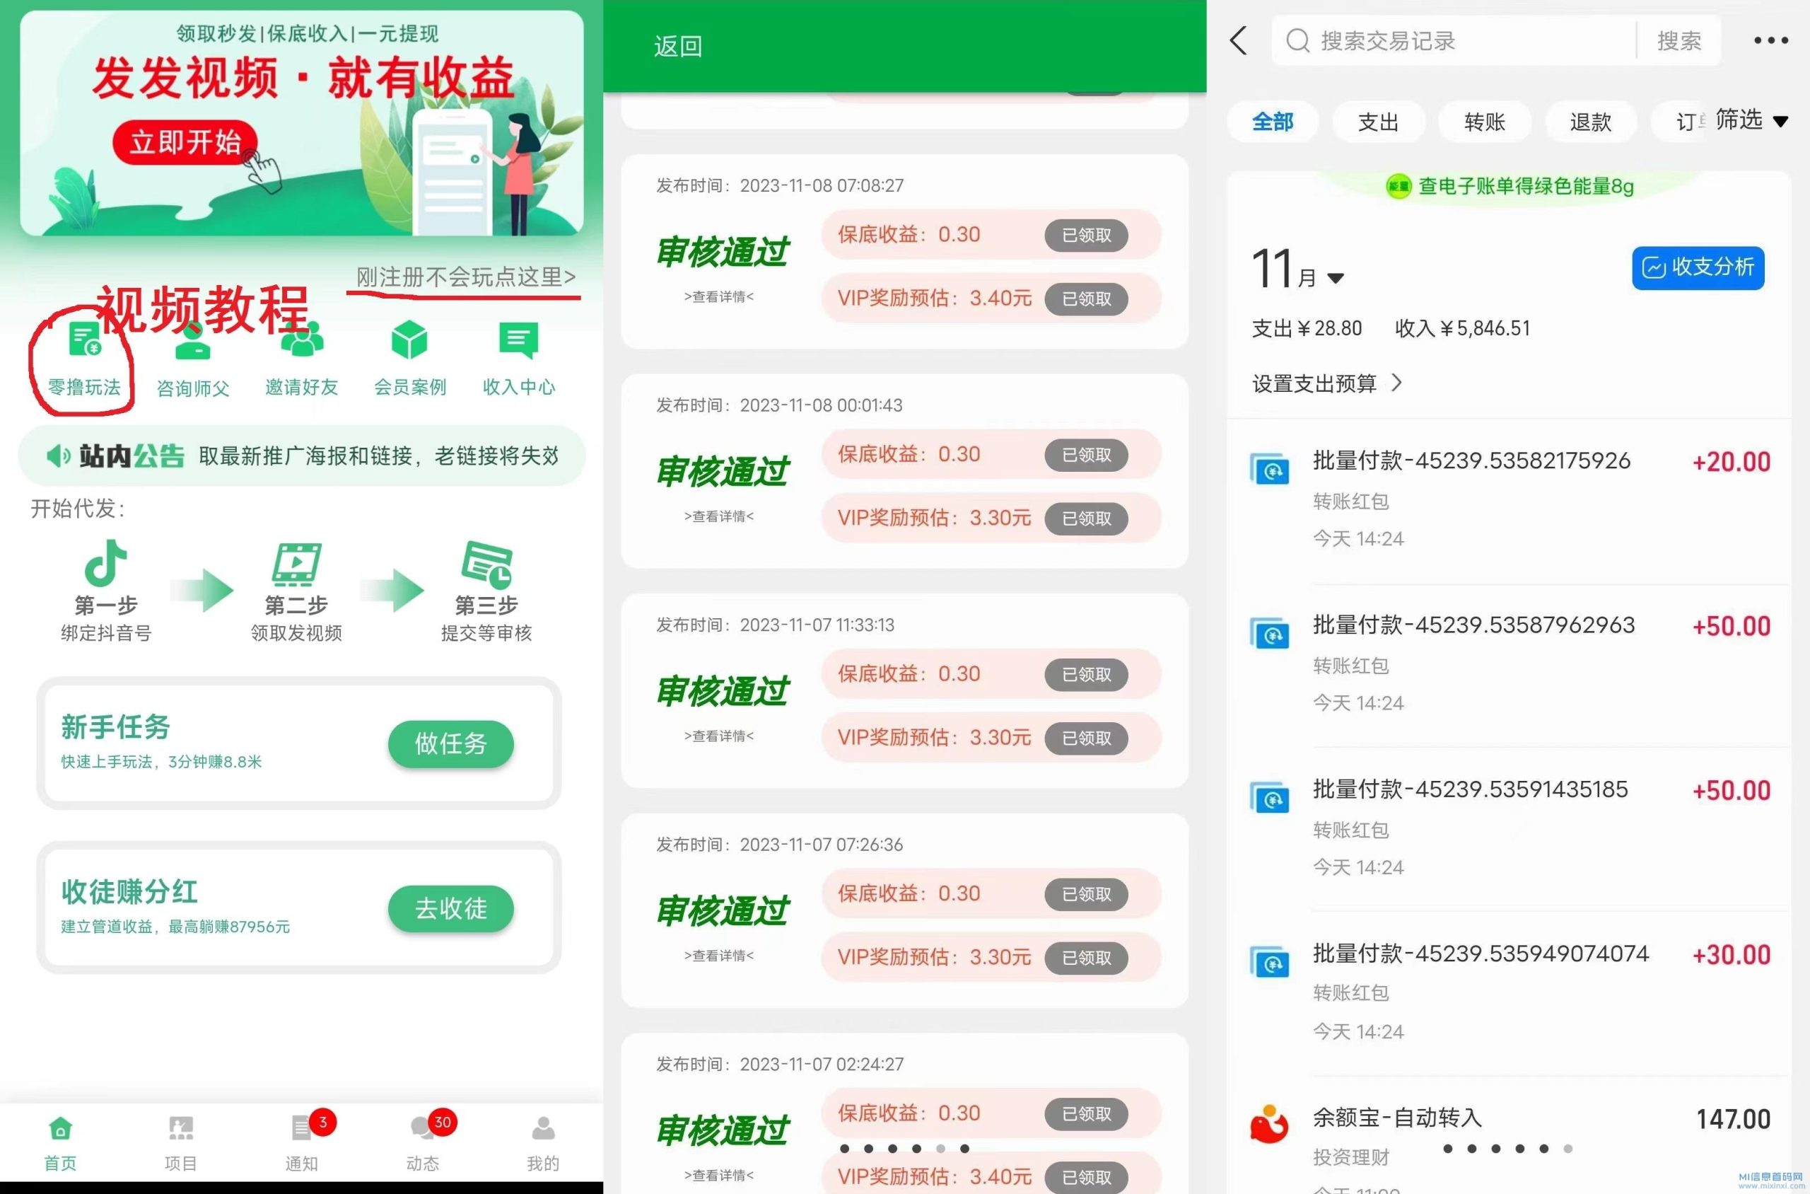Tap 返回 in the green header
Viewport: 1810px width, 1194px height.
tap(677, 47)
